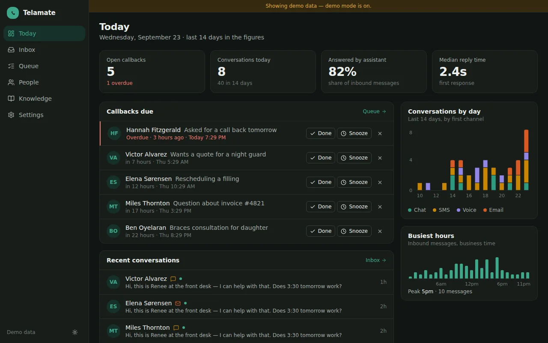
Task: Click SMS channel icon beside Victor Alvarez conversation
Action: [x=173, y=279]
